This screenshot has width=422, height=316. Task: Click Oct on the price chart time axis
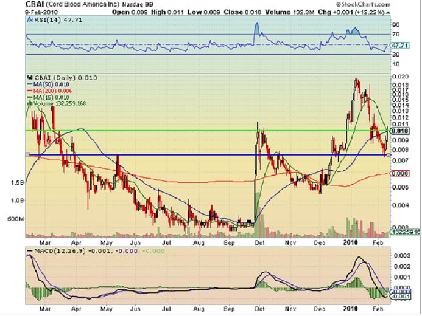point(259,242)
